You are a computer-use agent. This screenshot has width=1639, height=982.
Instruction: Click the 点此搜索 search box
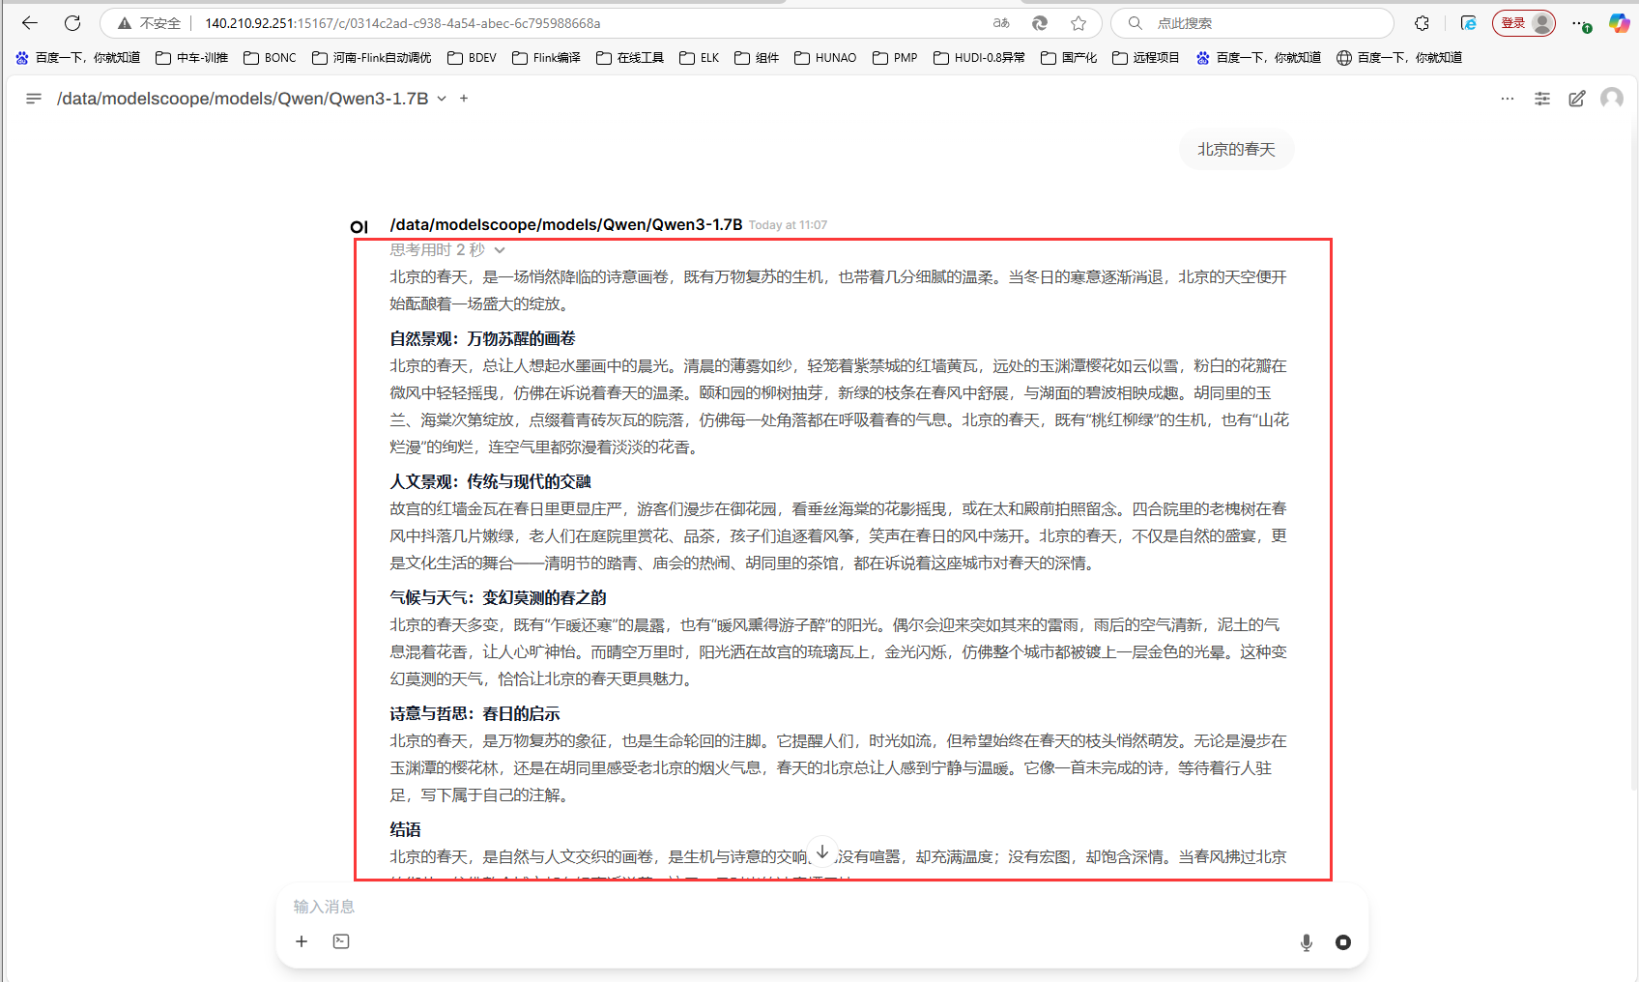pyautogui.click(x=1252, y=23)
